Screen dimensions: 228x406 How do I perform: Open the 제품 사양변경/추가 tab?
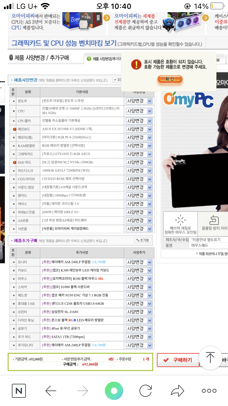tap(104, 59)
